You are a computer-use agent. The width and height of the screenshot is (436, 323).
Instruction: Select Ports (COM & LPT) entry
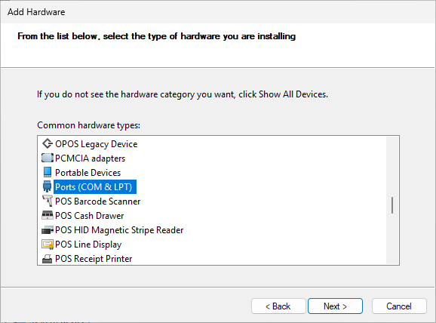click(x=95, y=186)
